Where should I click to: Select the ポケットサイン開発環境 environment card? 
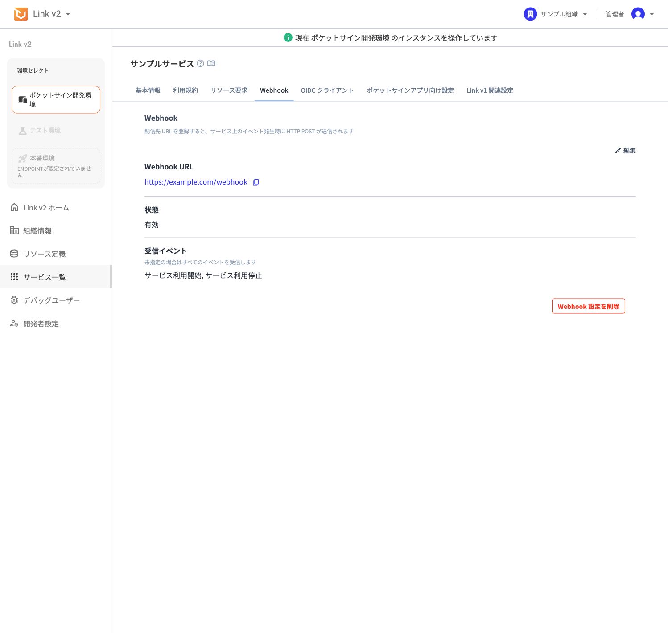point(56,100)
